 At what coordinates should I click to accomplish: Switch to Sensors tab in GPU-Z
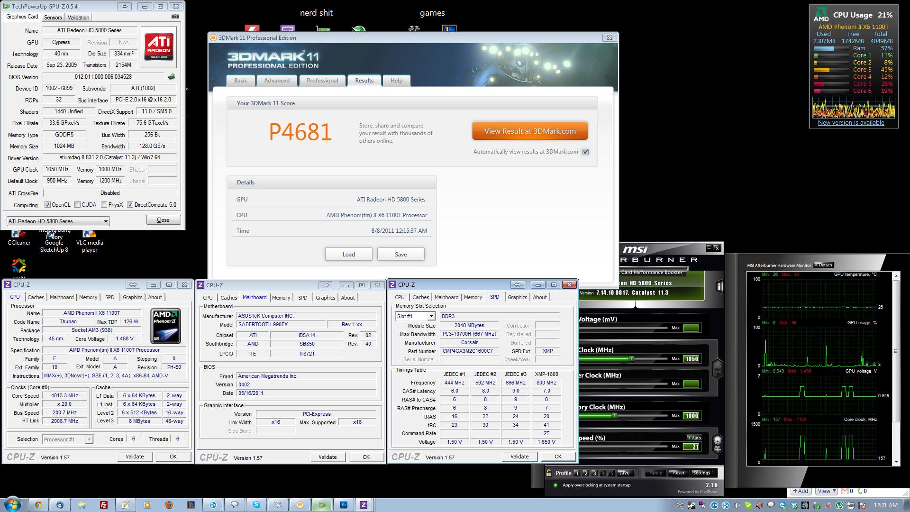point(53,17)
